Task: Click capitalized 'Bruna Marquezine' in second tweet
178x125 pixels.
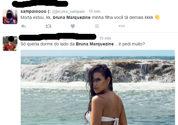Action: (95, 44)
